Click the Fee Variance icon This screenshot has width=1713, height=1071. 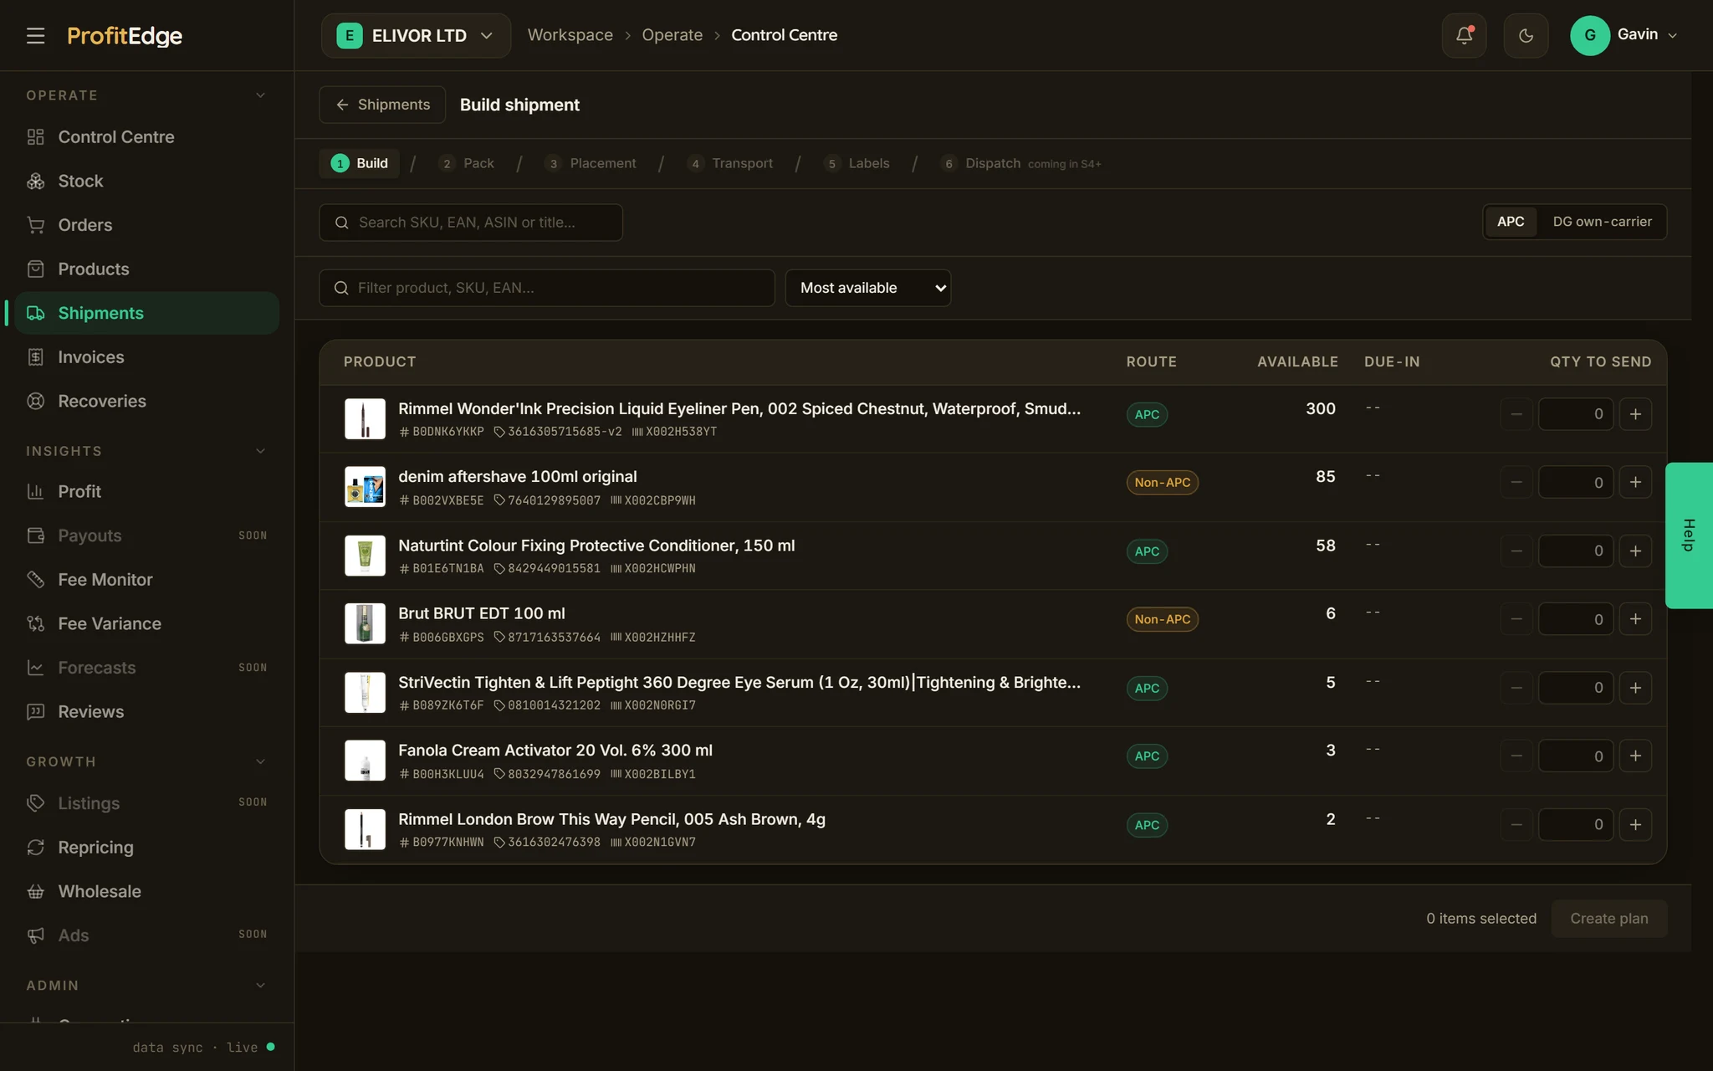tap(35, 623)
